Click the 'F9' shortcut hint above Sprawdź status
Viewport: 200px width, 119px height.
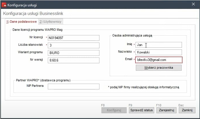click(130, 105)
